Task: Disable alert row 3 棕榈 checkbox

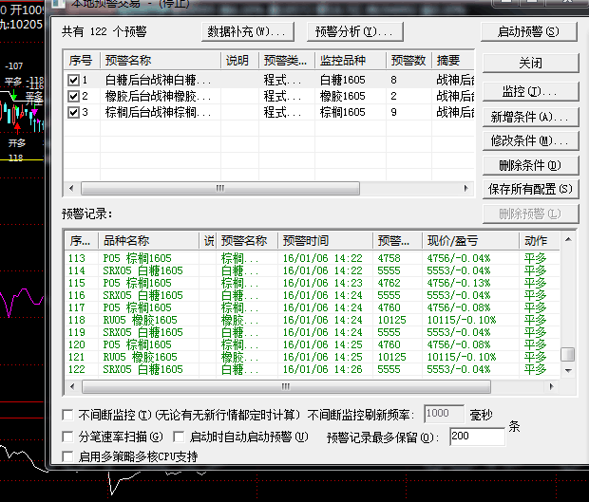Action: (x=74, y=111)
